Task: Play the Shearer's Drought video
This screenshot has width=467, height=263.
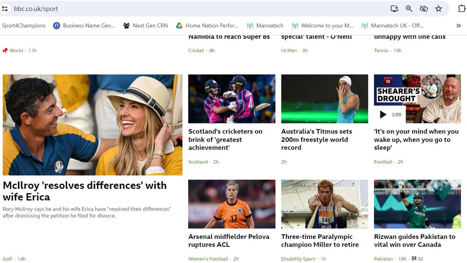Action: click(x=383, y=114)
